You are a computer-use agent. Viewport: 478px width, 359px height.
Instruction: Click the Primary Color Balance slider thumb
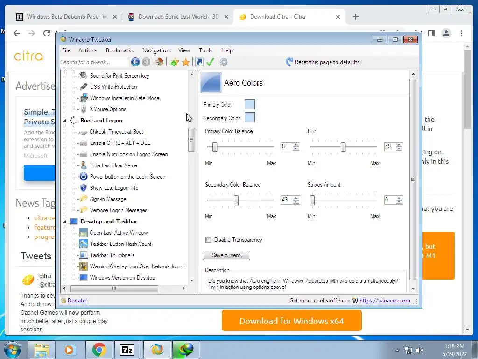click(x=215, y=147)
